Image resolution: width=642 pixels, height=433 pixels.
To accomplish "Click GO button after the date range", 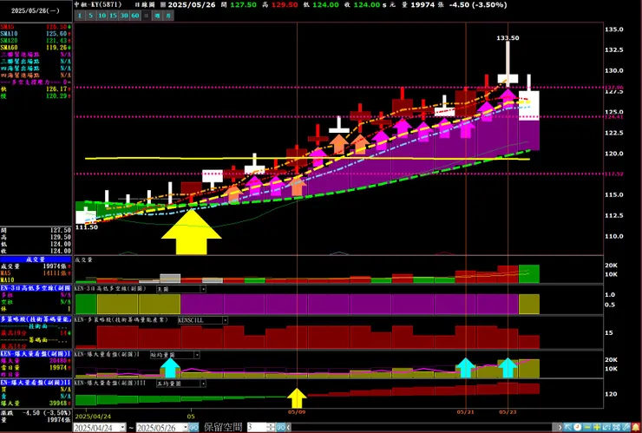I will 193,428.
